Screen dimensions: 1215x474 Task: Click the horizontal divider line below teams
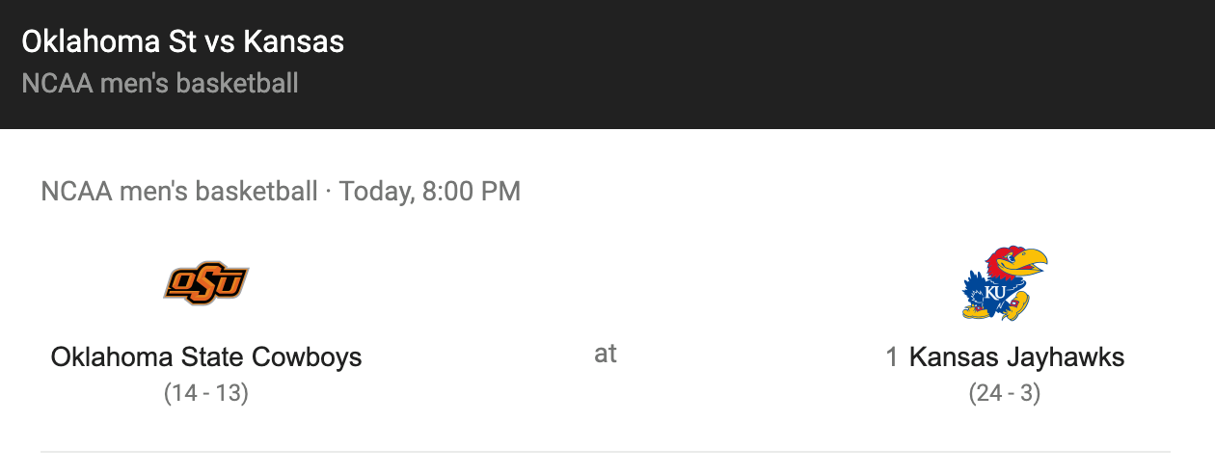[x=606, y=451]
